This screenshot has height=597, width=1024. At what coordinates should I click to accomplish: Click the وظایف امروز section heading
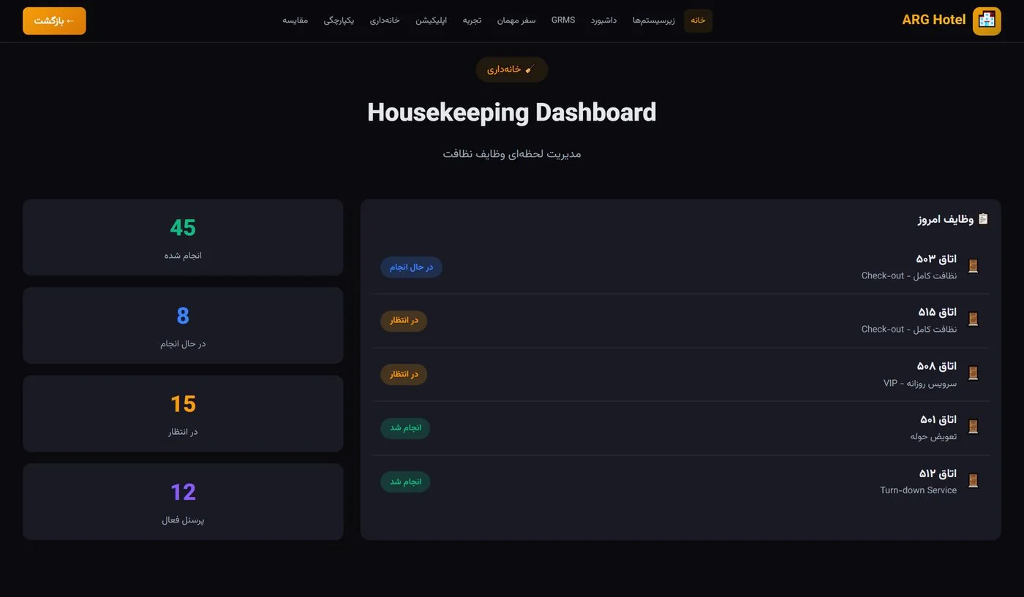tap(946, 219)
